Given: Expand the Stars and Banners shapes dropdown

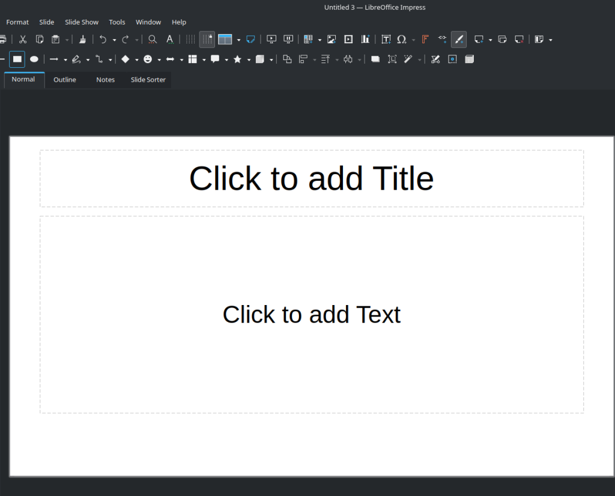Looking at the screenshot, I should pyautogui.click(x=249, y=60).
